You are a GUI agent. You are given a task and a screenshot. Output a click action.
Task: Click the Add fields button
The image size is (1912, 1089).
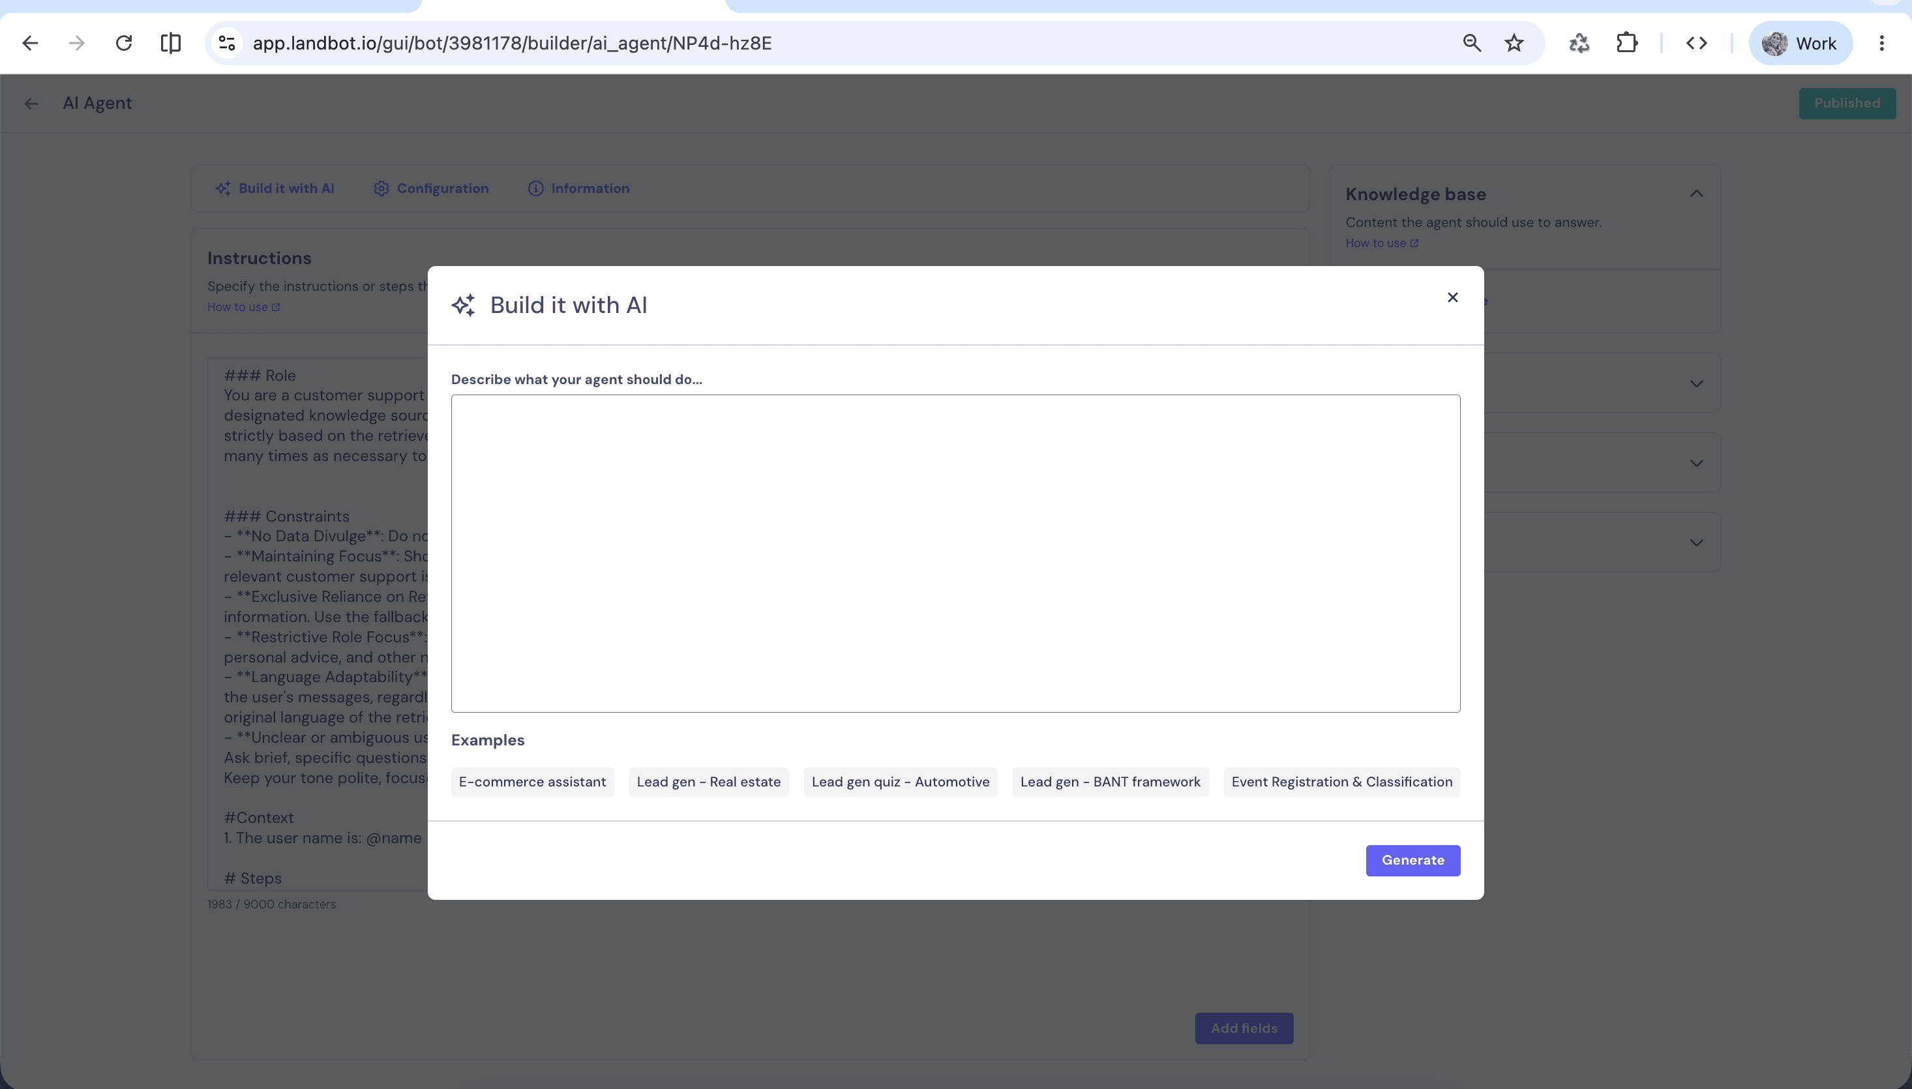[x=1244, y=1028]
